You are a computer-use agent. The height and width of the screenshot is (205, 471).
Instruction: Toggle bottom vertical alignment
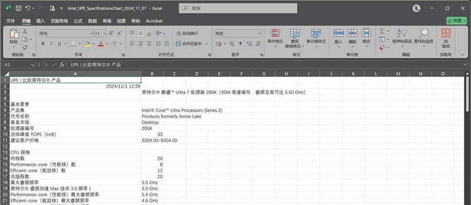click(x=149, y=33)
